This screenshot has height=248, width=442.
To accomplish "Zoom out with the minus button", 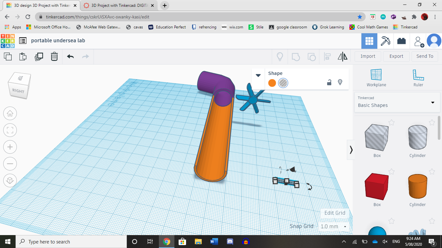I will (x=10, y=164).
